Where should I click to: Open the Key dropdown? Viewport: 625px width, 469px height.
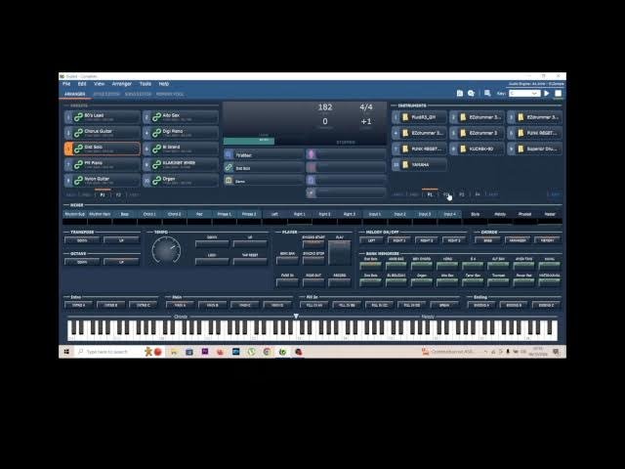tap(525, 93)
